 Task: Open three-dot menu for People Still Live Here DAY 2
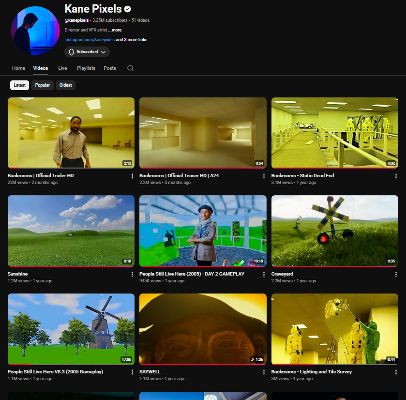264,275
